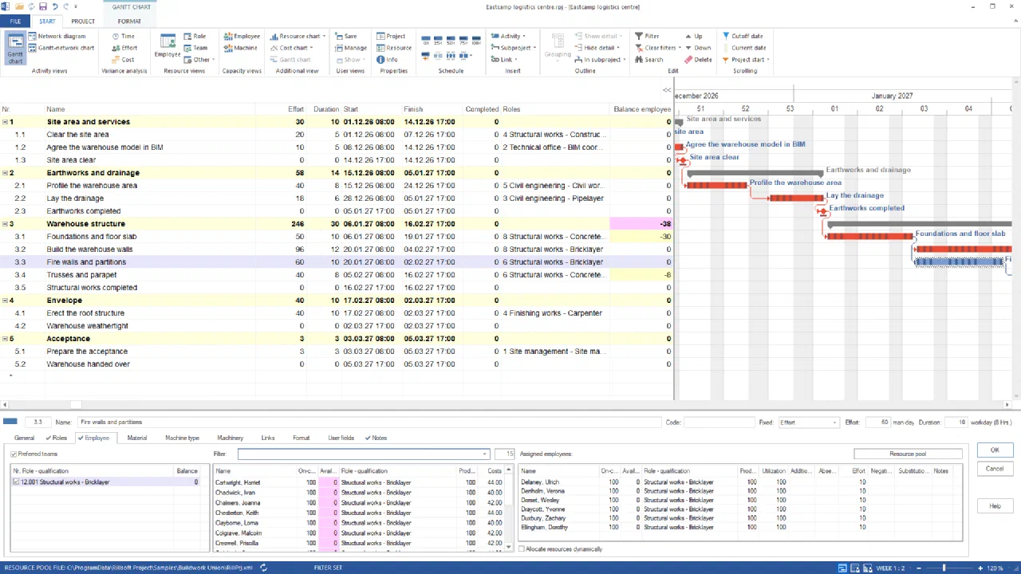1021x574 pixels.
Task: Collapse group 5 Acceptance
Action: point(6,339)
